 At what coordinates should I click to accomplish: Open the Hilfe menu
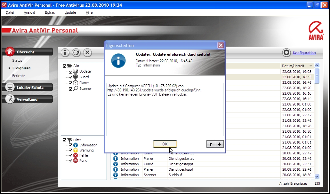(89, 12)
